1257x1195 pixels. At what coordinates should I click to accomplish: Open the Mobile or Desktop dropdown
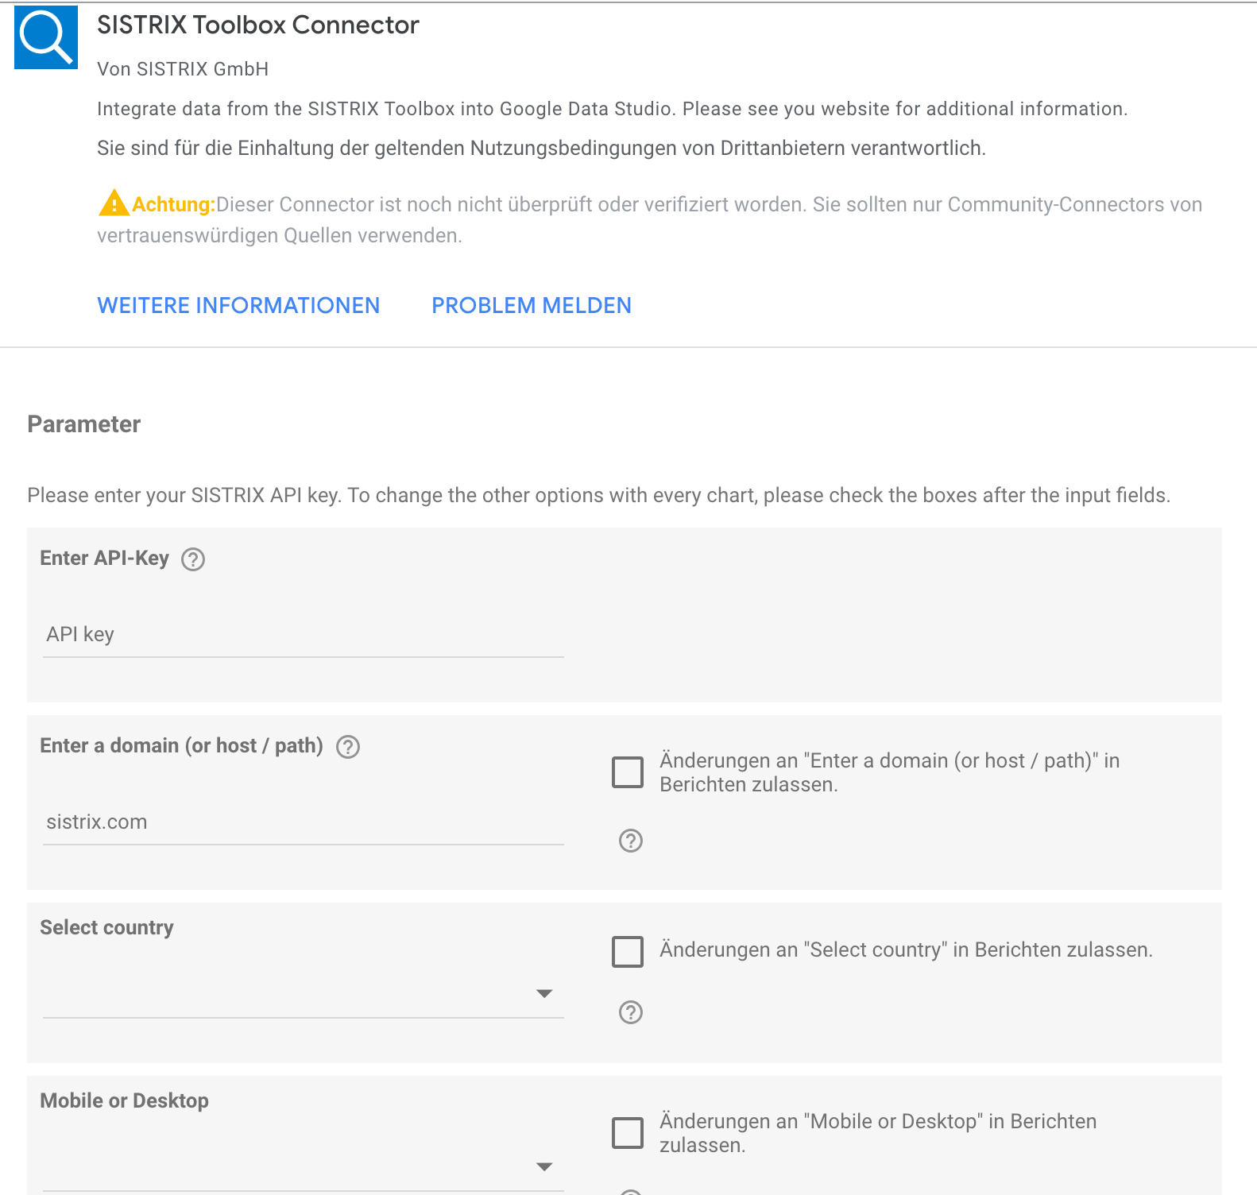click(304, 1166)
